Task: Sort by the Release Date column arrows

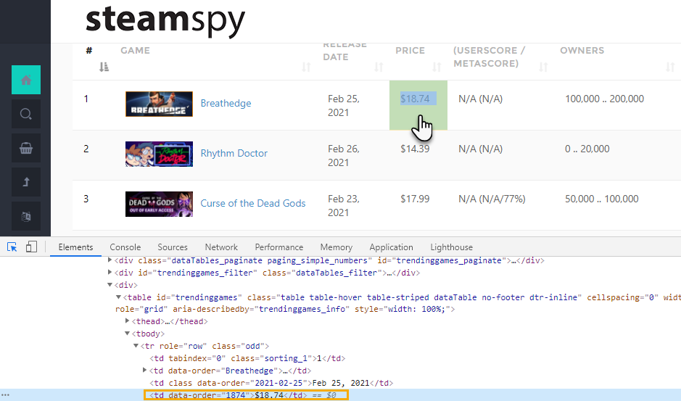Action: (379, 67)
